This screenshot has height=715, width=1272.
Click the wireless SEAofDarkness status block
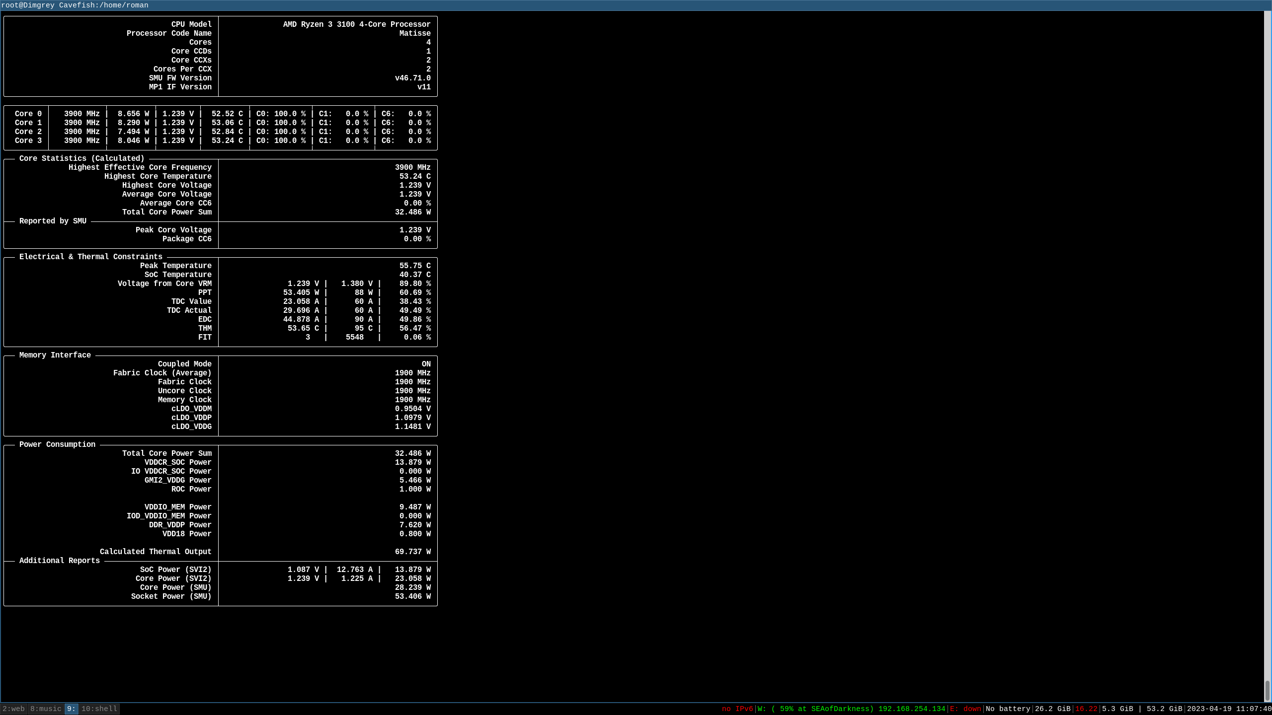pyautogui.click(x=851, y=709)
